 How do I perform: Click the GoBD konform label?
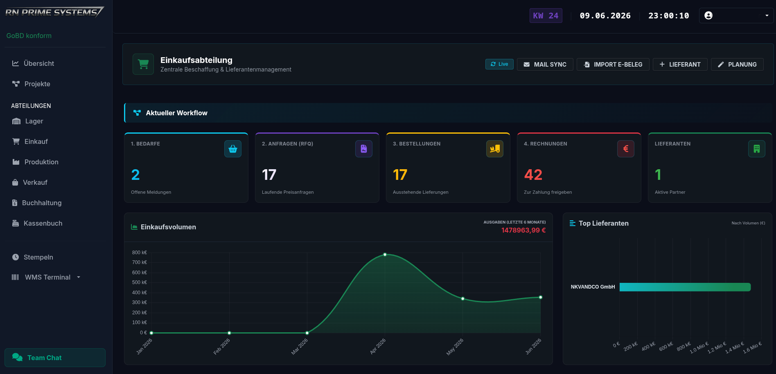click(x=29, y=36)
